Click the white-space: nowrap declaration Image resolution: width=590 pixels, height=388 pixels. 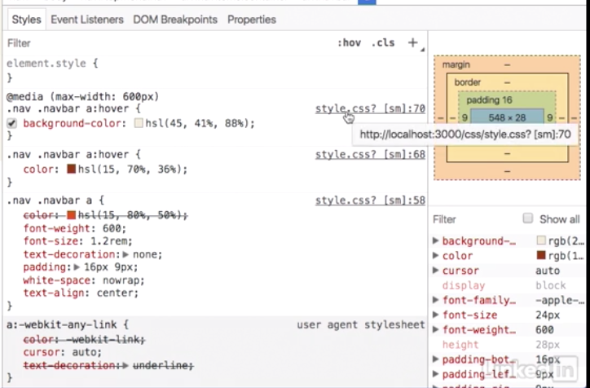(x=84, y=280)
